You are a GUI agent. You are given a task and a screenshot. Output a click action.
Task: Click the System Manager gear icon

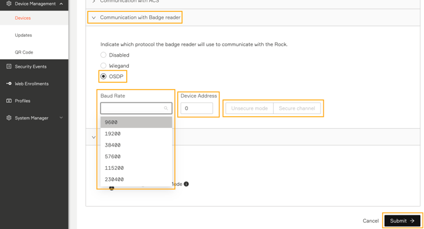coord(9,118)
